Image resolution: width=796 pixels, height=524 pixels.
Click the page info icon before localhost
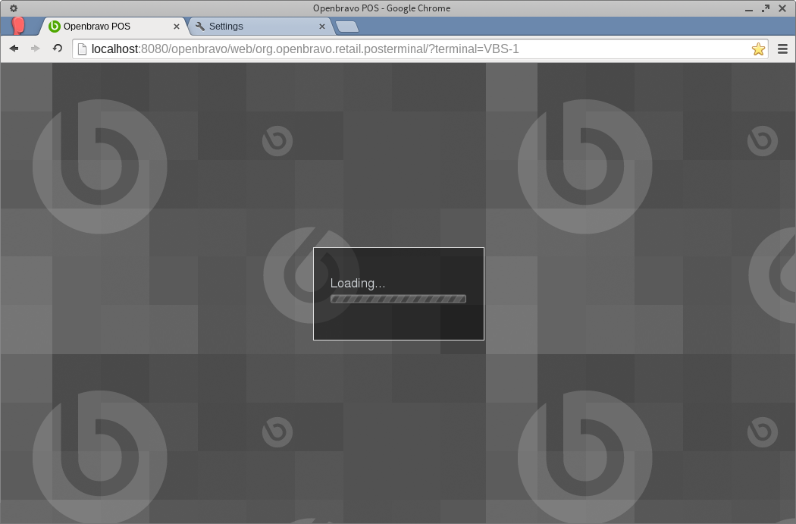click(82, 49)
